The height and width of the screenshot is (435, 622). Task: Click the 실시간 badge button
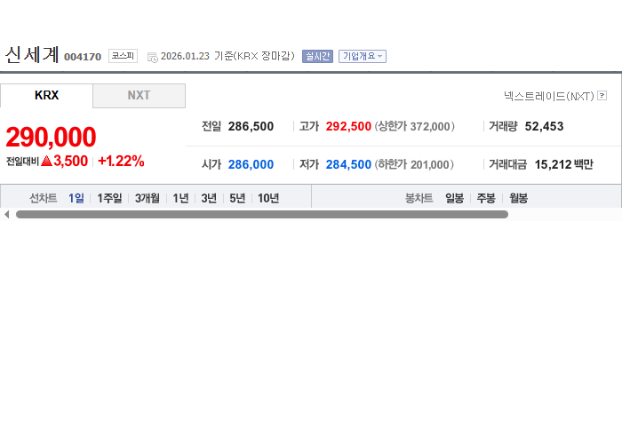click(x=317, y=56)
